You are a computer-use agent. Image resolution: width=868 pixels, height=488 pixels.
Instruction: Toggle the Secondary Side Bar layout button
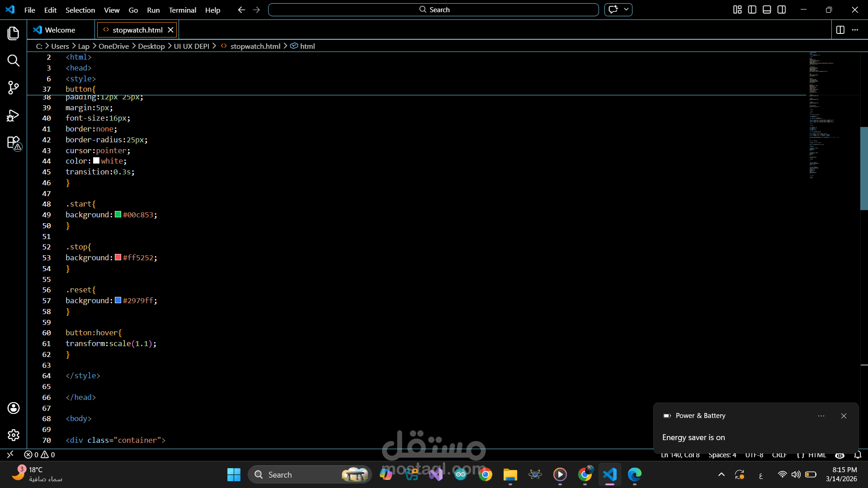[782, 9]
